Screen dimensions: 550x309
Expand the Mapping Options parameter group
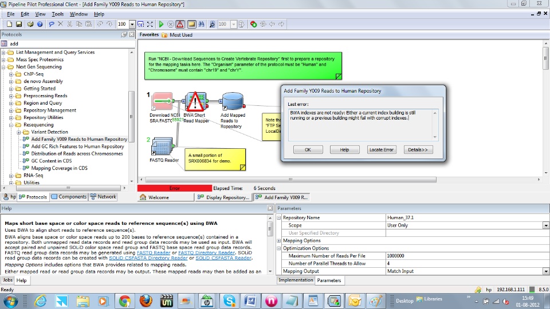point(279,241)
